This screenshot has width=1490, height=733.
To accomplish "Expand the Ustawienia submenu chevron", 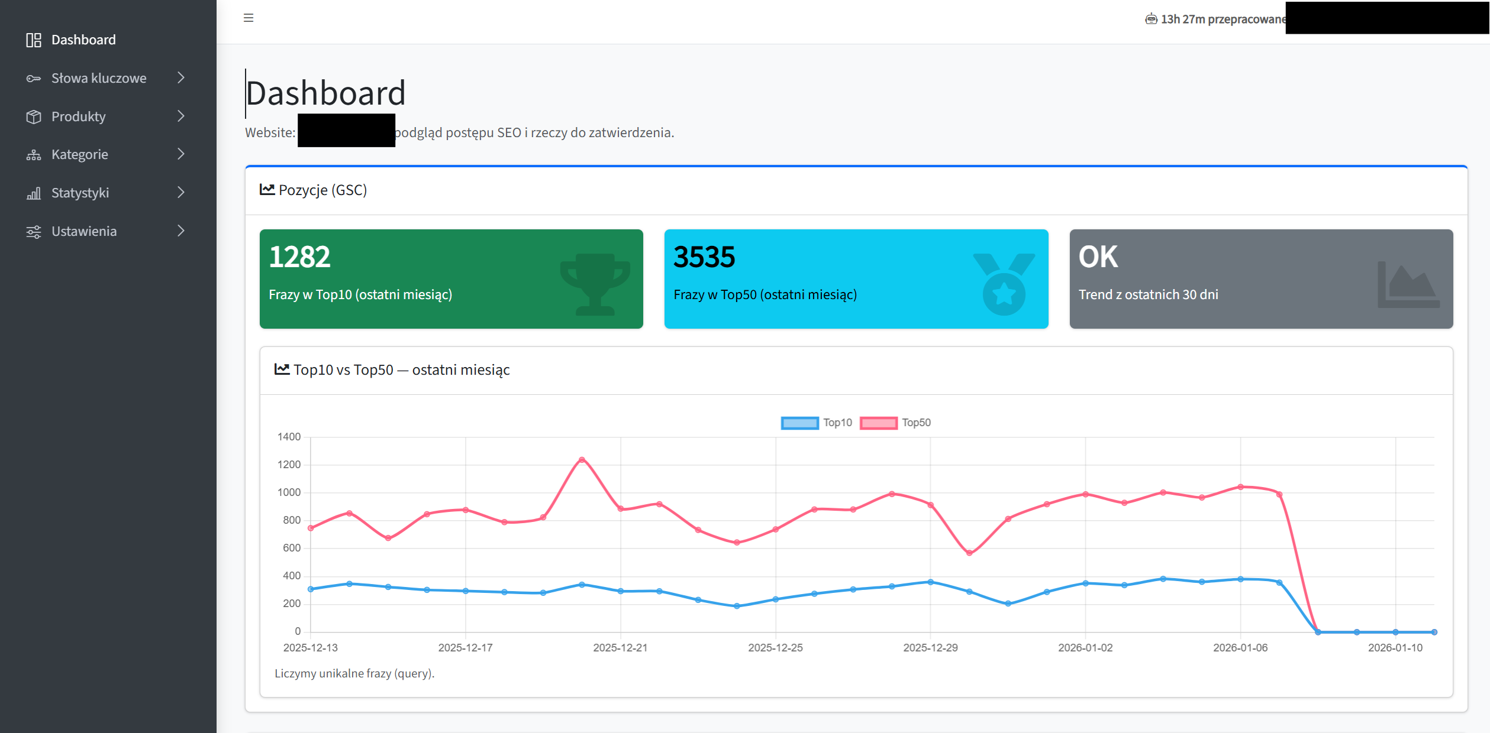I will [x=181, y=231].
